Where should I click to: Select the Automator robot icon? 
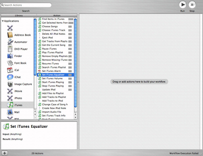(x=10, y=42)
